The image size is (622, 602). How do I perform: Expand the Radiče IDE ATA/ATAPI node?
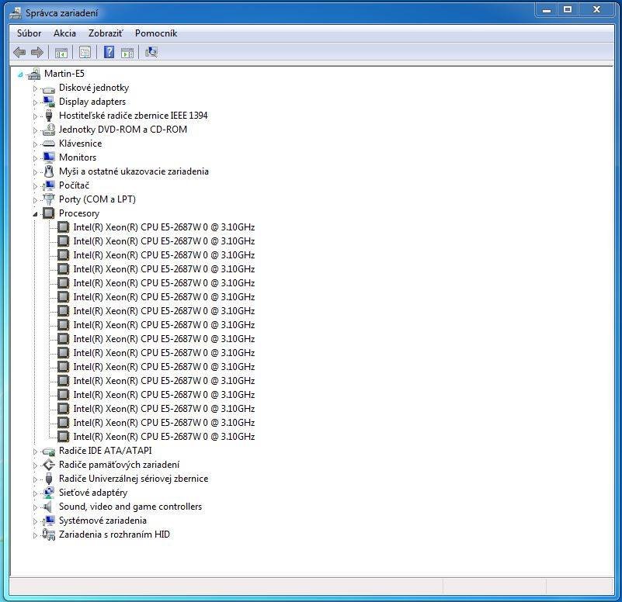pyautogui.click(x=35, y=451)
